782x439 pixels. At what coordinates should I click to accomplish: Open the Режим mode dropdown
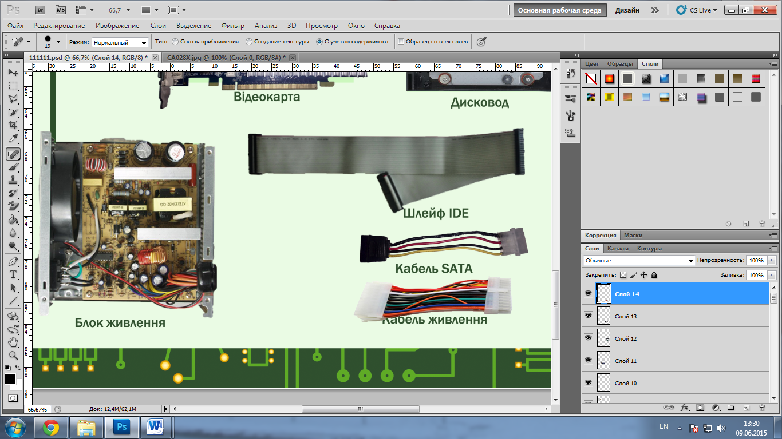click(120, 42)
